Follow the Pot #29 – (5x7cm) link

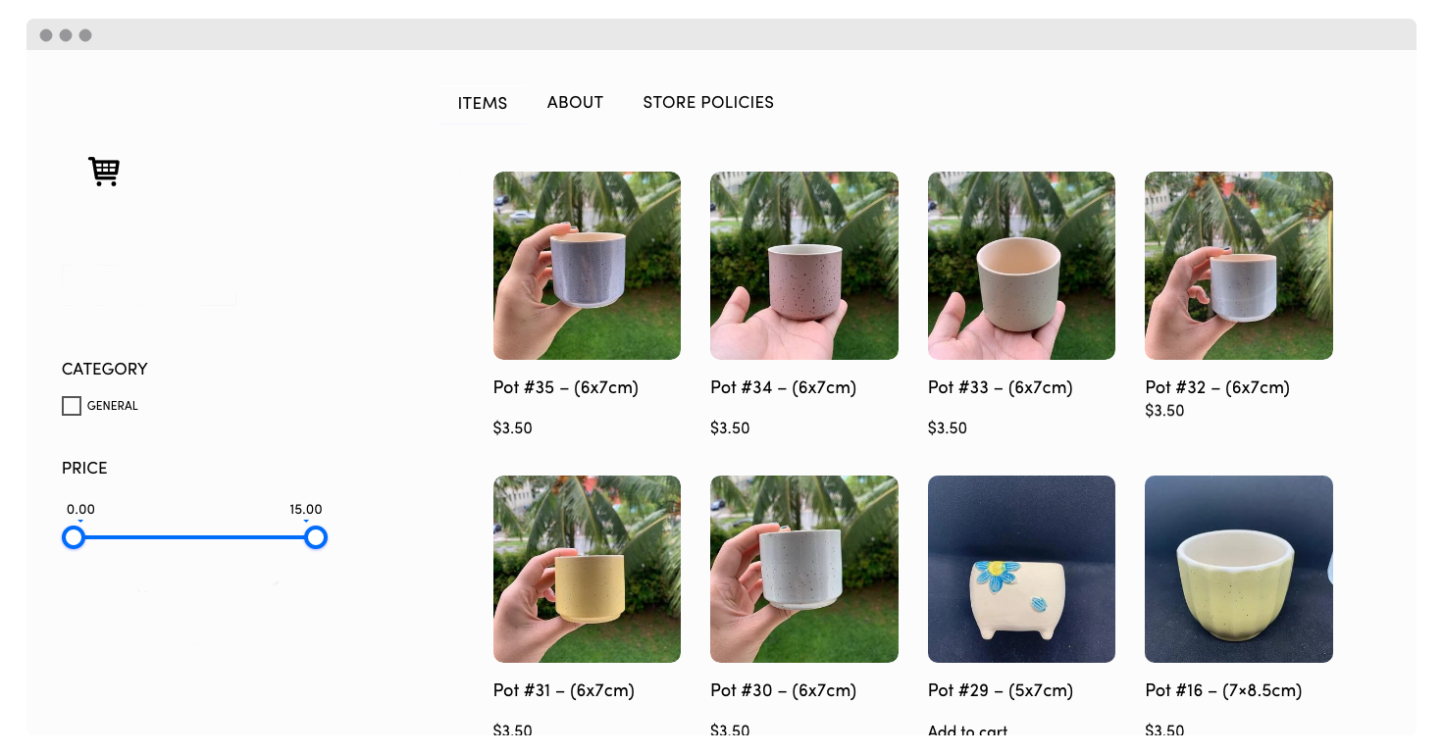[x=1001, y=690]
